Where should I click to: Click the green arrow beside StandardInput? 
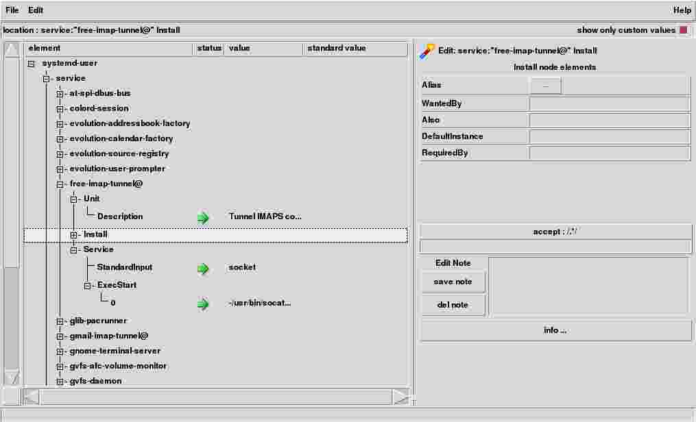click(x=203, y=268)
